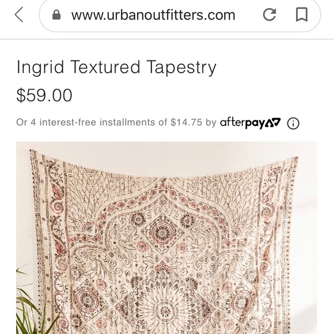Open the Ingrid Textured Tapestry product image
Screen dimensions: 334x334
(166, 238)
